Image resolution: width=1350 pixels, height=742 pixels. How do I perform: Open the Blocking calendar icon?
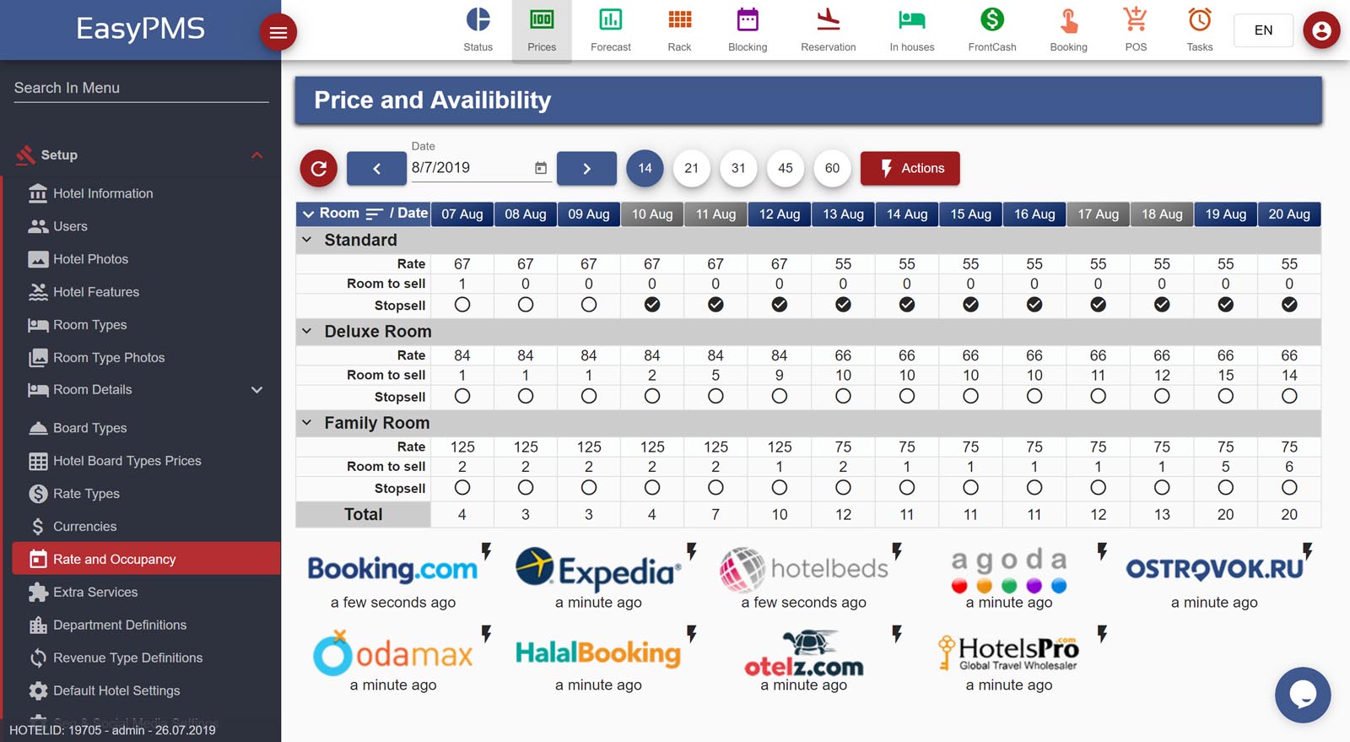pyautogui.click(x=748, y=19)
